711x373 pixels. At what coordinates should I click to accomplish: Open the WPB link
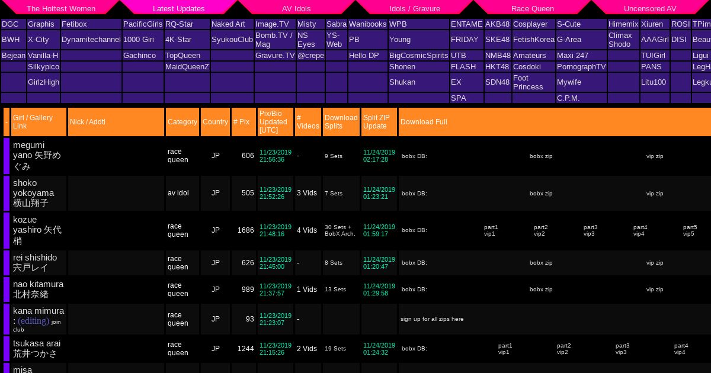398,24
